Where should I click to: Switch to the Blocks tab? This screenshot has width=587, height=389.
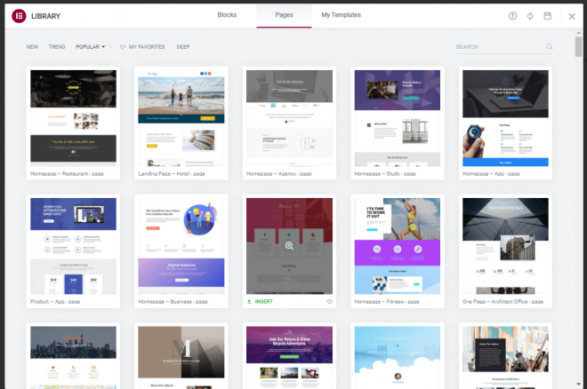[x=227, y=15]
